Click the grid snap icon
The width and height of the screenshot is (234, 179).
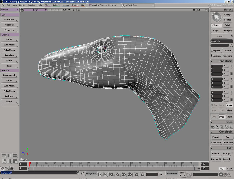click(231, 127)
